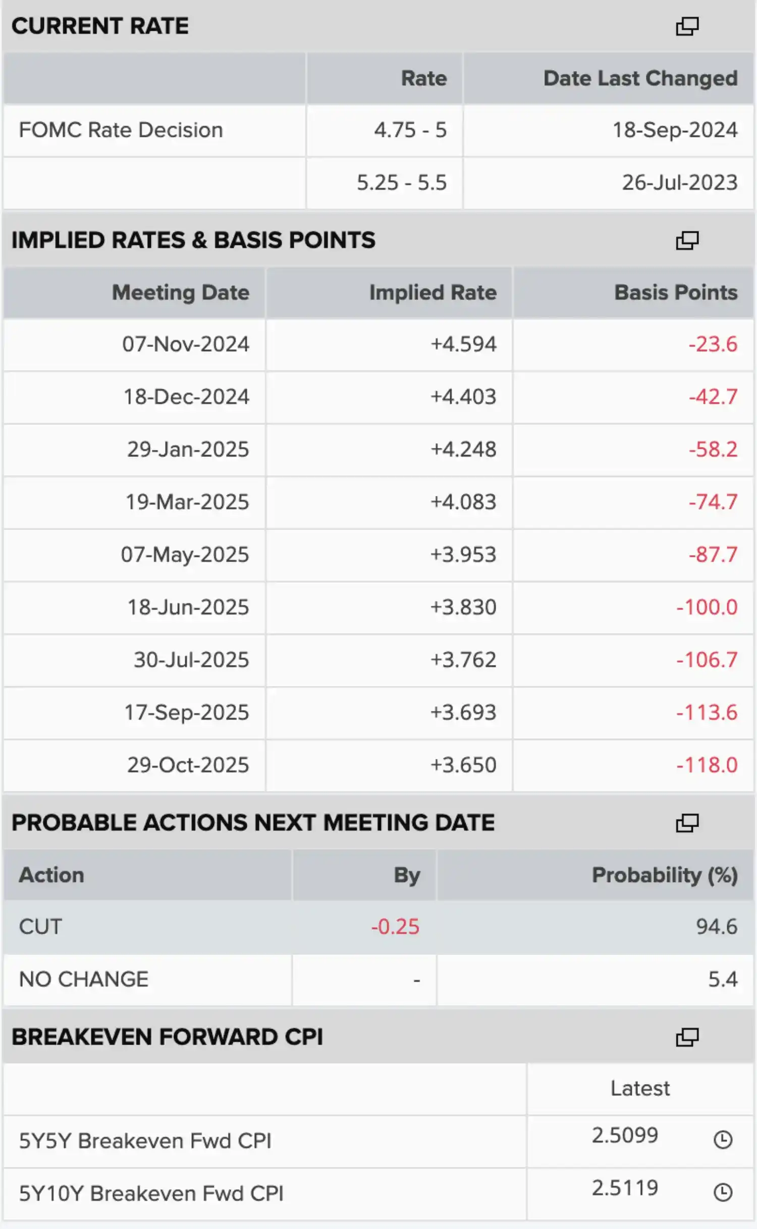Click clock icon beside 5Y5Y Breakeven value
This screenshot has height=1229, width=757.
723,1140
